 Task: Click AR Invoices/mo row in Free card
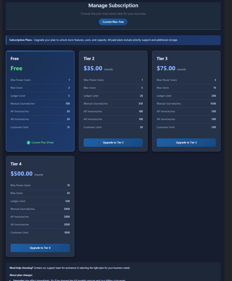coord(40,119)
